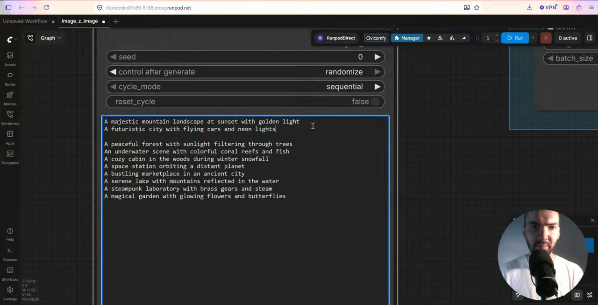The height and width of the screenshot is (305, 598).
Task: Click inside the prompt list text area
Action: pos(245,210)
